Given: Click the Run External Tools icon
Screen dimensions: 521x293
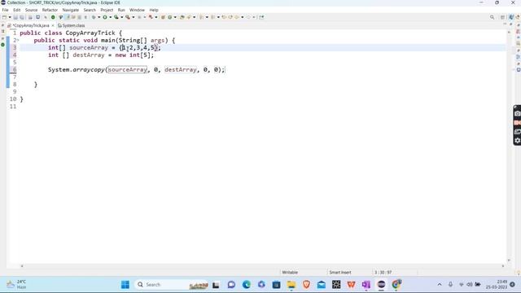Looking at the screenshot, I should click(128, 17).
